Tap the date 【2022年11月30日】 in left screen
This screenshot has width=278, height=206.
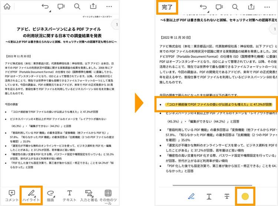18,56
